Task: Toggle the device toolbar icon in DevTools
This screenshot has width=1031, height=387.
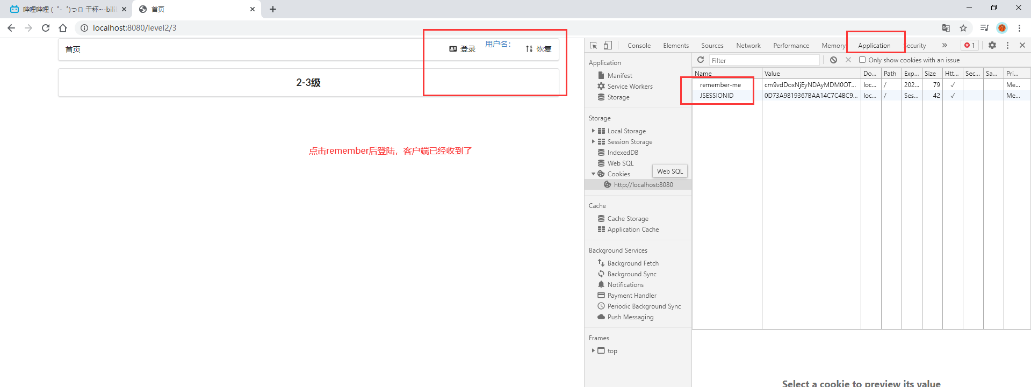Action: point(608,45)
